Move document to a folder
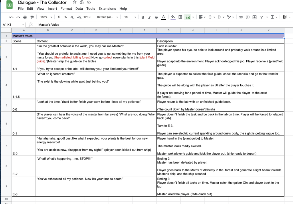 click(x=82, y=2)
